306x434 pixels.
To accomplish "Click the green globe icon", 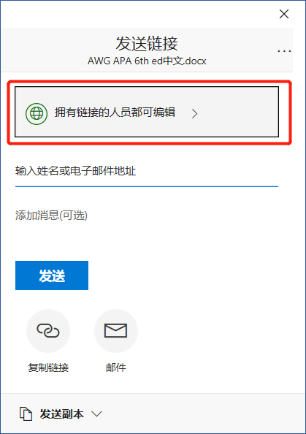I will point(37,113).
